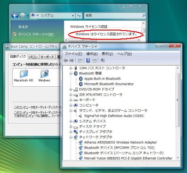Click the System window horizontal scrollbar thumb
The width and height of the screenshot is (187, 173).
83,40
